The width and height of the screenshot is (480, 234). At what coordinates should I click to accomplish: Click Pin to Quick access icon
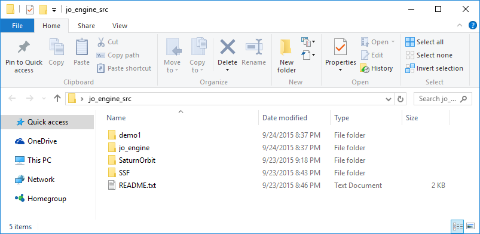point(23,47)
